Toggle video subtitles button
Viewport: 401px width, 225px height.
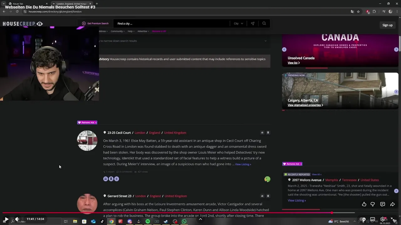(372, 219)
